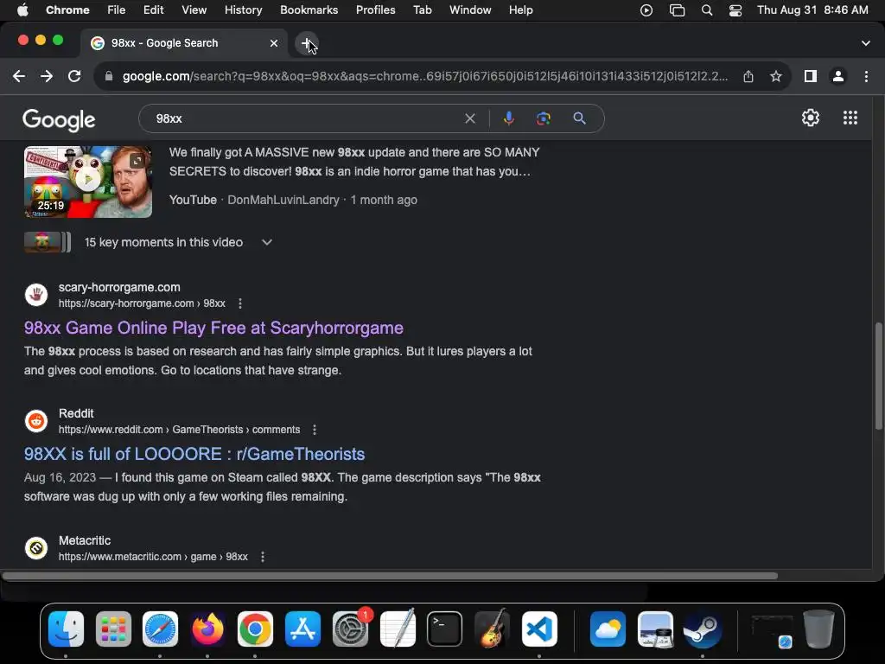Open the Profiles menu
This screenshot has width=885, height=664.
pyautogui.click(x=375, y=10)
